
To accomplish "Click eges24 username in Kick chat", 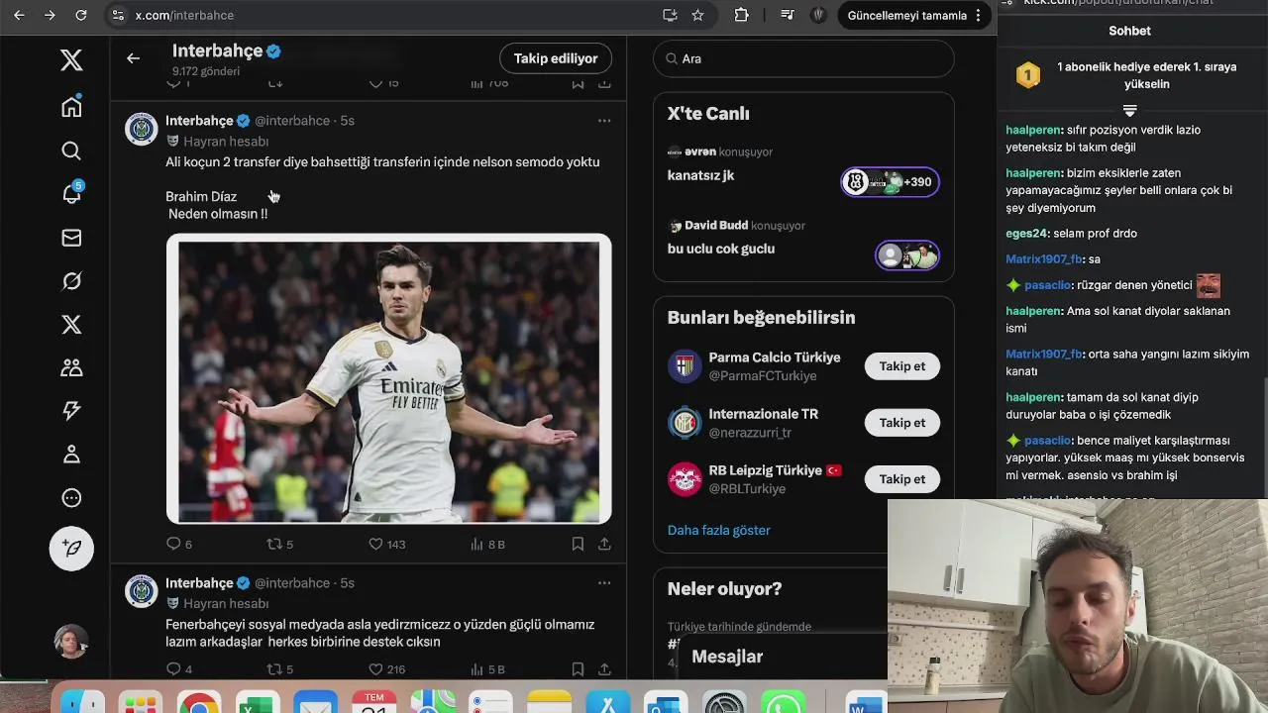I will 1026,234.
